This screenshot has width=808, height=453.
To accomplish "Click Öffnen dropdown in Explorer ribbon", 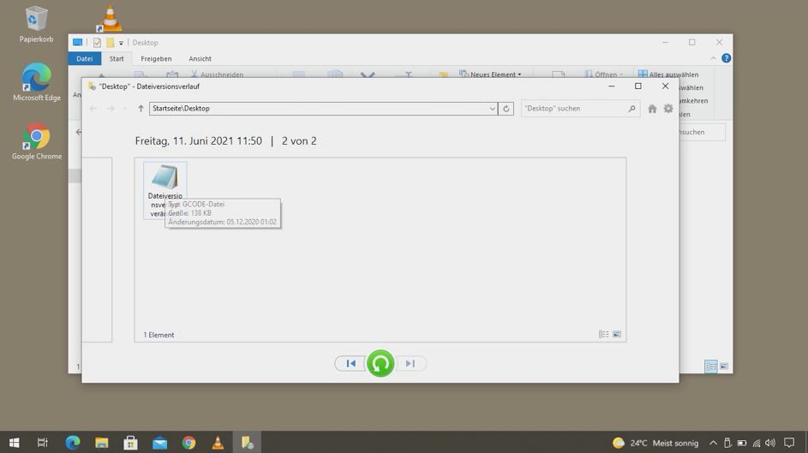I will (604, 75).
